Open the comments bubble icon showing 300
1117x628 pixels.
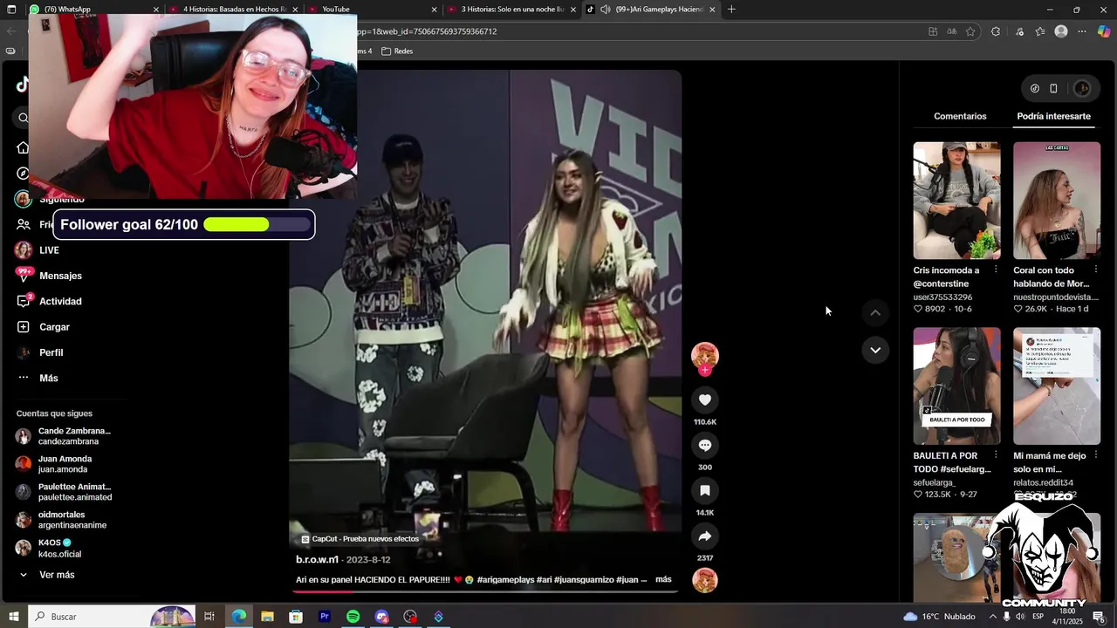click(x=705, y=445)
